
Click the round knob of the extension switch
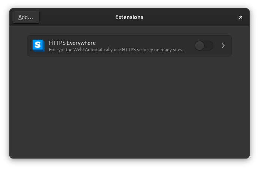point(199,46)
